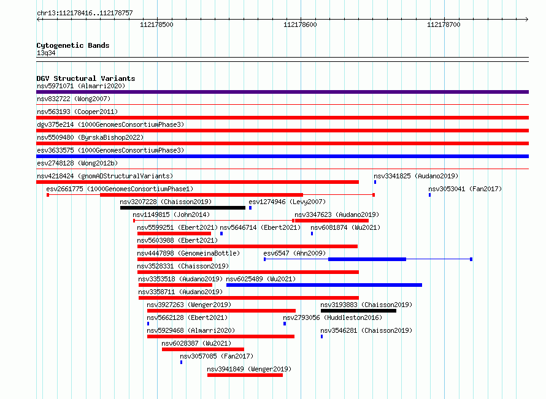Click ruler position 112178600
This screenshot has height=399, width=546.
300,25
